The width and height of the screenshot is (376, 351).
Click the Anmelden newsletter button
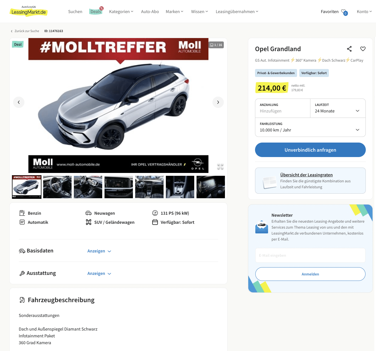(x=310, y=274)
